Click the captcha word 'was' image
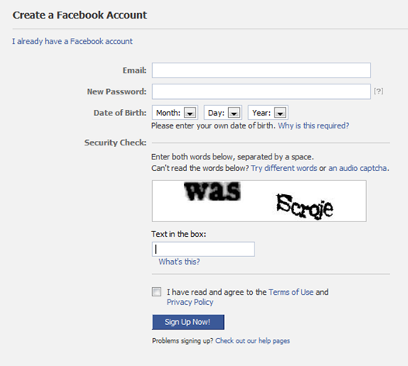Viewport: 408px width, 366px height. click(x=212, y=191)
